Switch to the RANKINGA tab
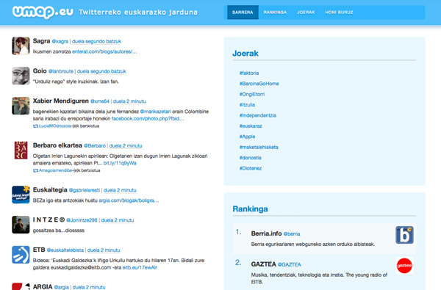 click(275, 12)
